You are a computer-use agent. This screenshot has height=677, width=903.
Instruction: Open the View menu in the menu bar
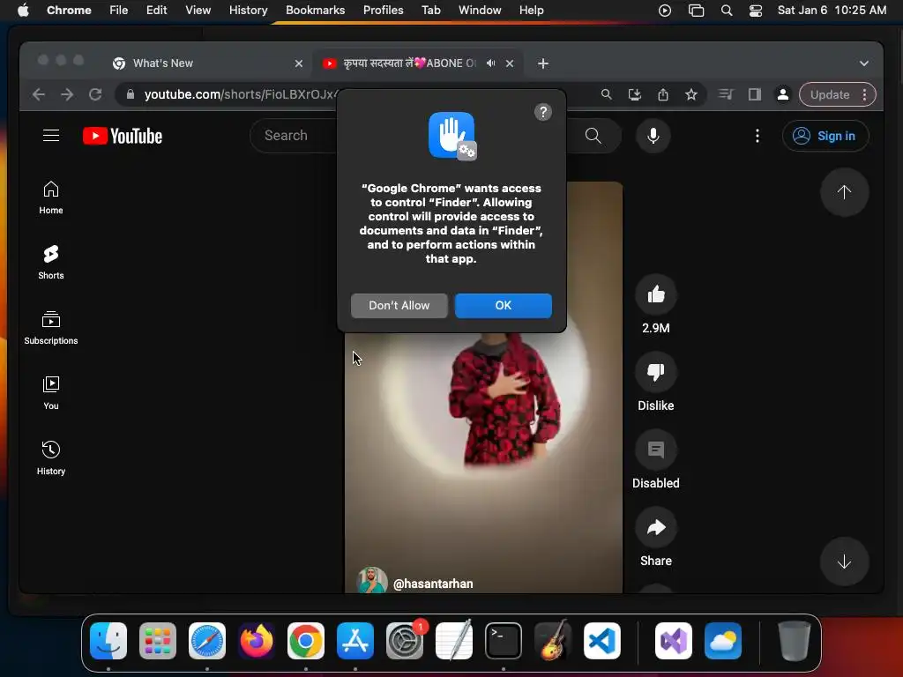tap(198, 11)
